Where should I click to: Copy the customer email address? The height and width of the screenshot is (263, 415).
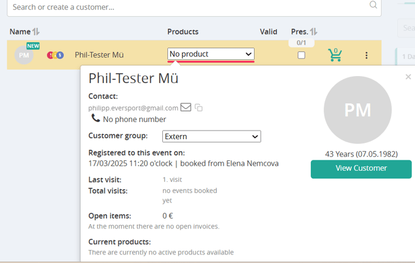click(x=199, y=108)
